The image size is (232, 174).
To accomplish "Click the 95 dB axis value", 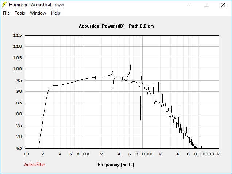I will (x=19, y=80).
